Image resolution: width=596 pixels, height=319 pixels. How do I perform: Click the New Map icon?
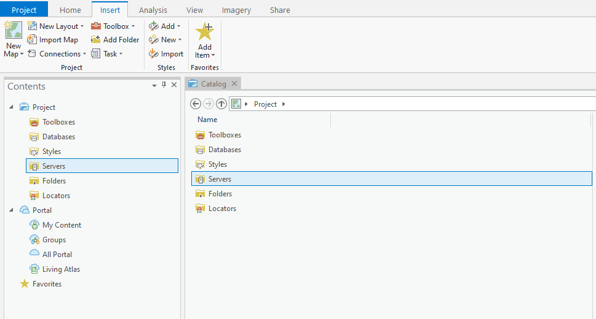pyautogui.click(x=13, y=31)
